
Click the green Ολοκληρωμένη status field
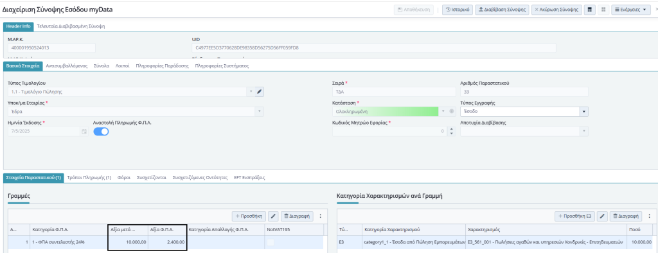(385, 112)
